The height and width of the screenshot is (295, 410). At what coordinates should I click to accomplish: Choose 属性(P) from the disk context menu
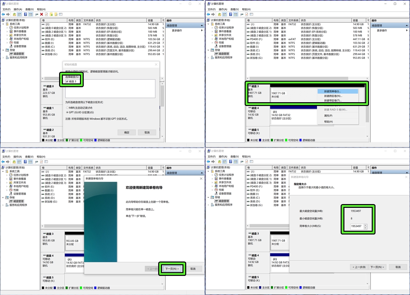tap(328, 116)
